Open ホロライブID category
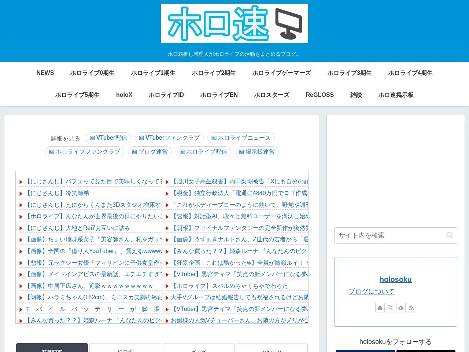Viewport: 469px width, 352px height. [166, 95]
